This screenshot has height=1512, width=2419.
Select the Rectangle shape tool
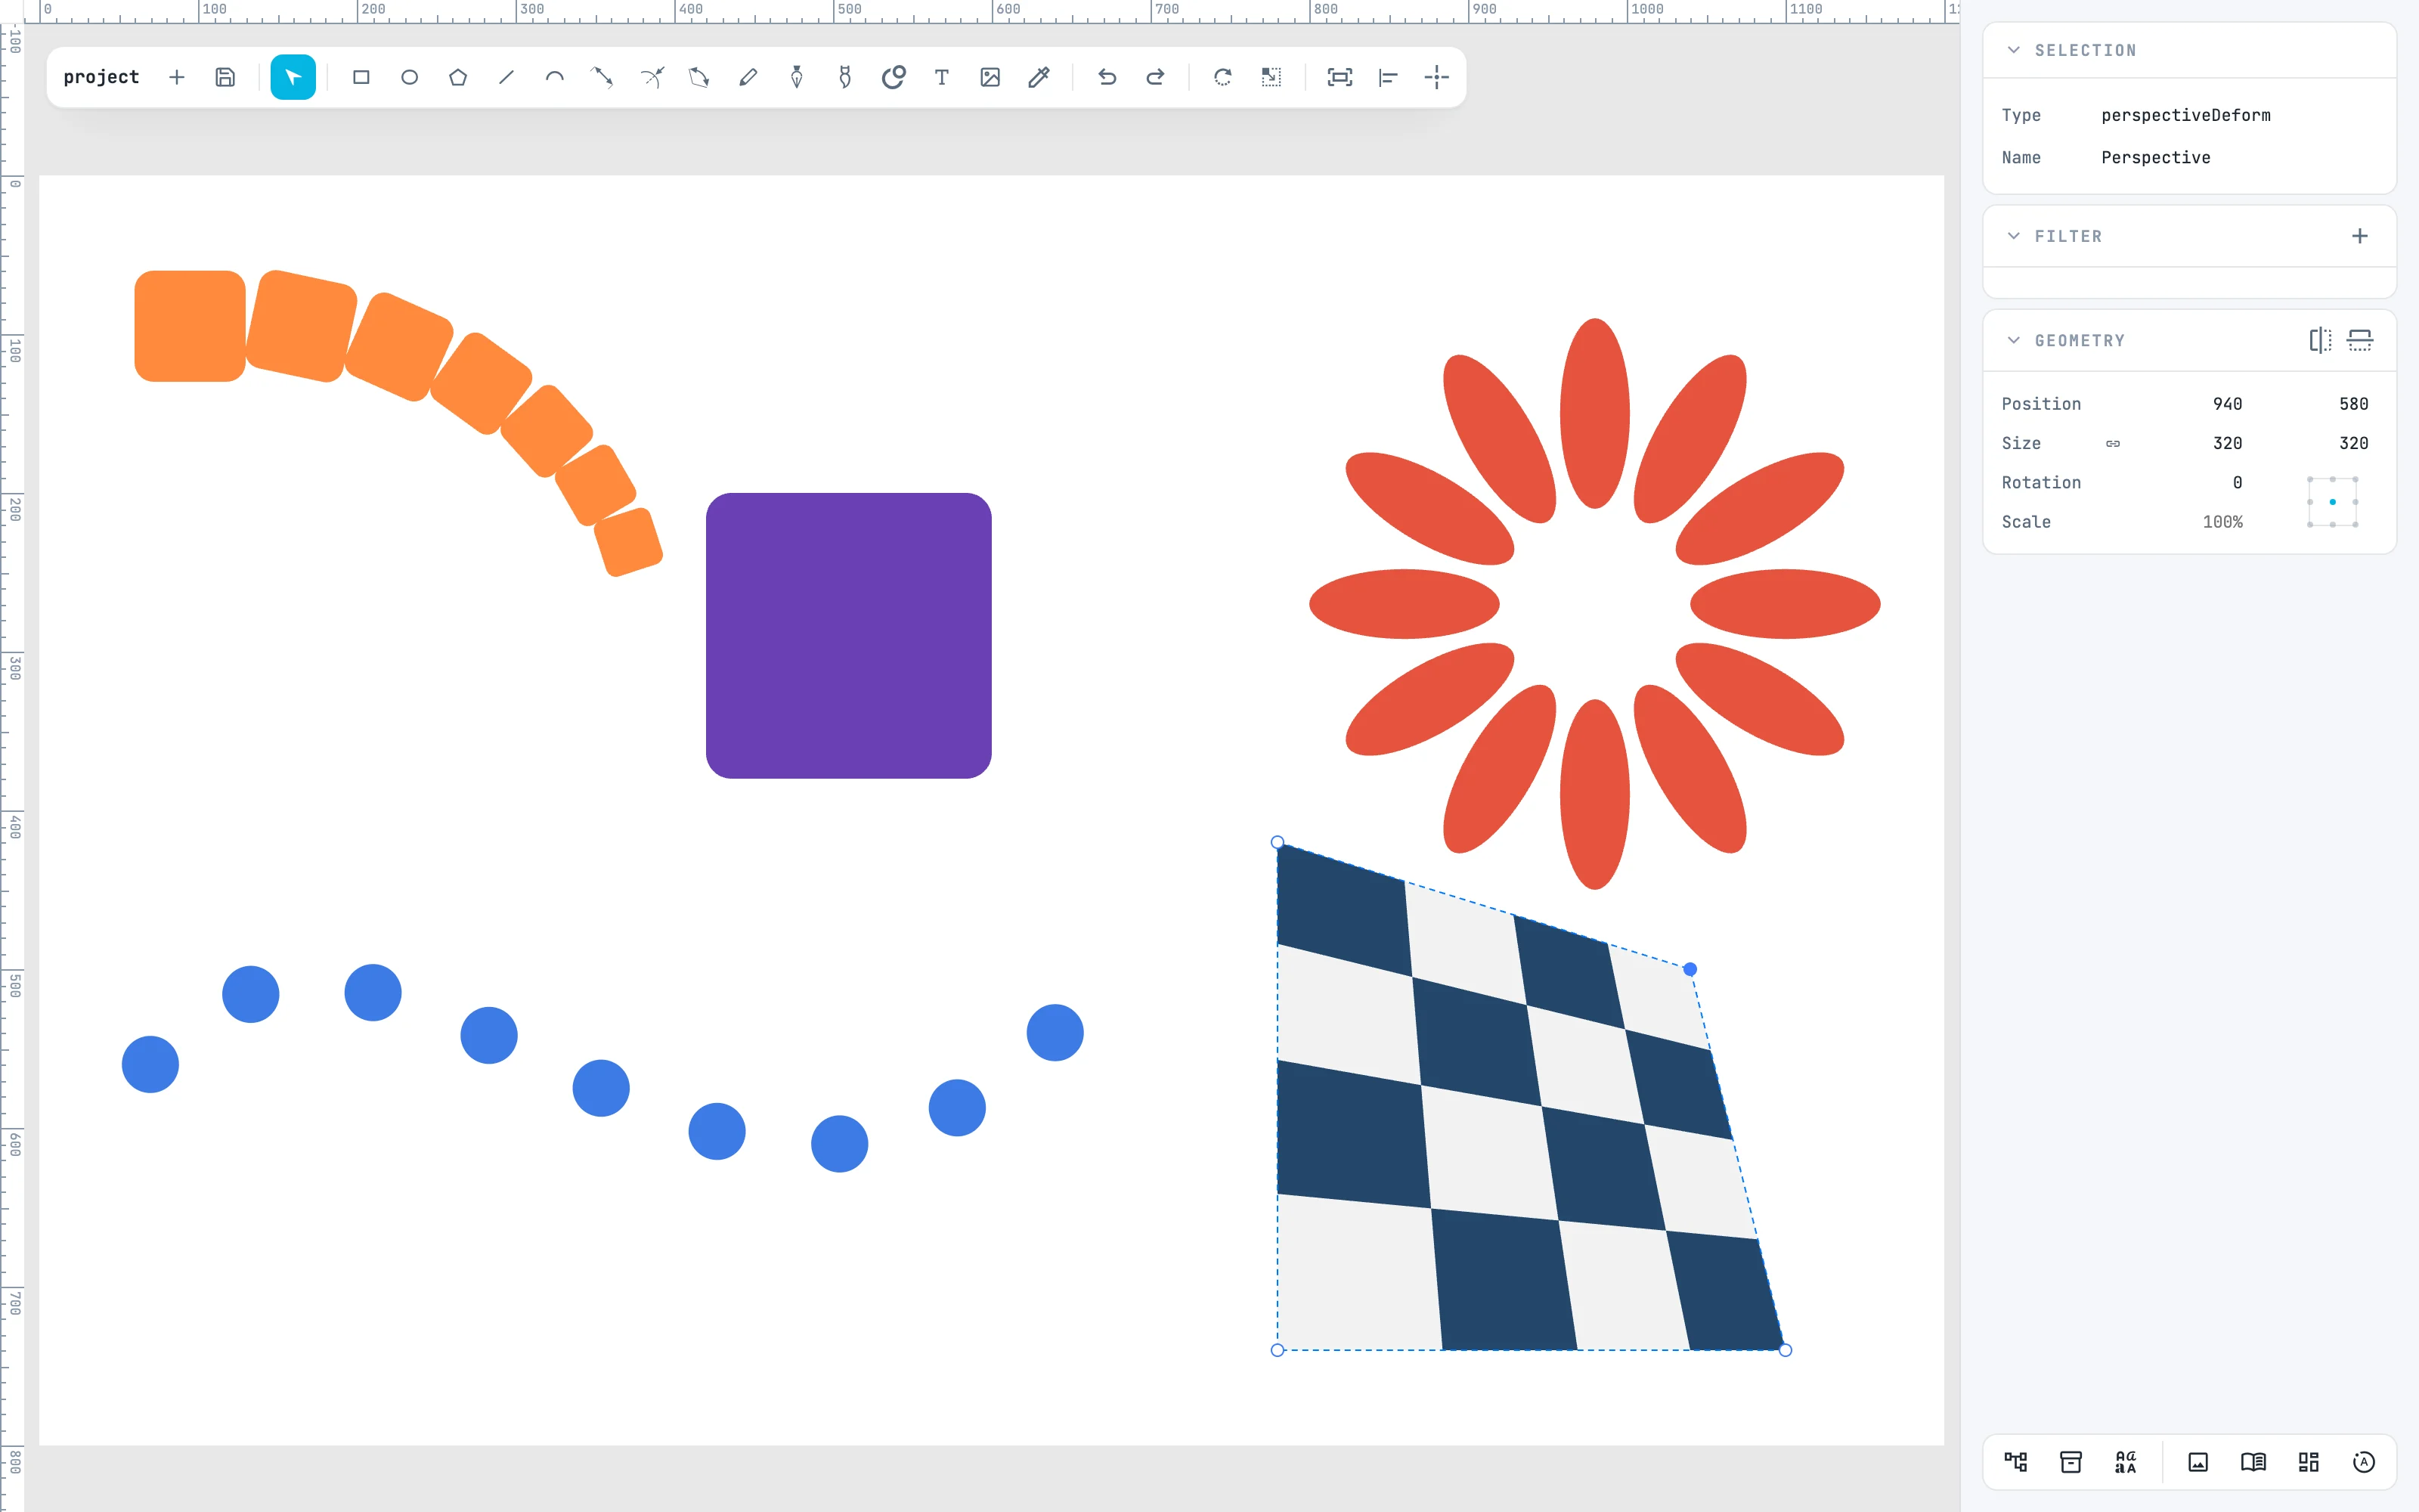[361, 77]
